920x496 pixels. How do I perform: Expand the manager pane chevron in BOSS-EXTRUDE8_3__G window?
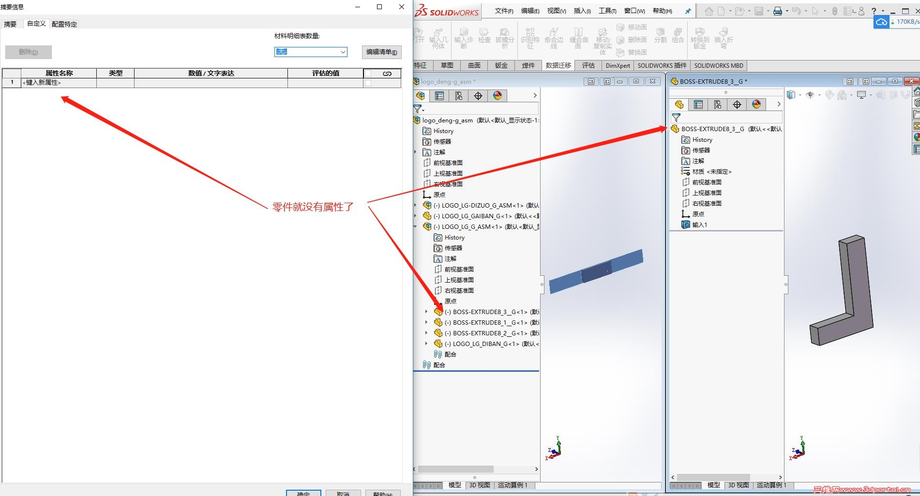[779, 105]
